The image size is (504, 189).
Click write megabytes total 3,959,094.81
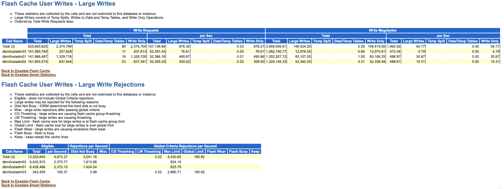pyautogui.click(x=276, y=46)
